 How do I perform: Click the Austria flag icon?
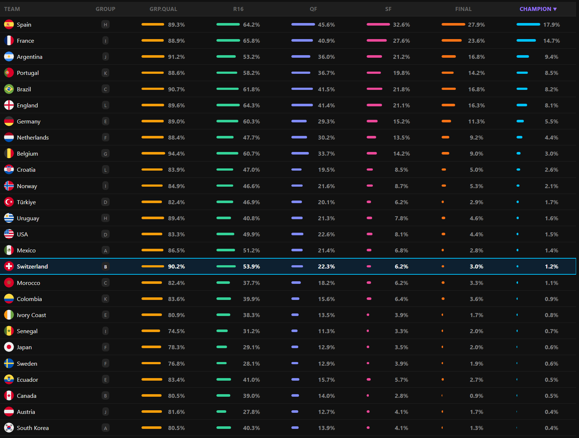click(9, 412)
